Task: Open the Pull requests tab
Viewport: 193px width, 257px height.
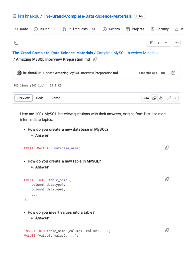Action: [x=78, y=29]
